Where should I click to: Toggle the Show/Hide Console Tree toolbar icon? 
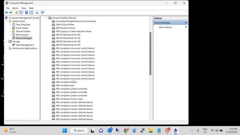tap(21, 12)
